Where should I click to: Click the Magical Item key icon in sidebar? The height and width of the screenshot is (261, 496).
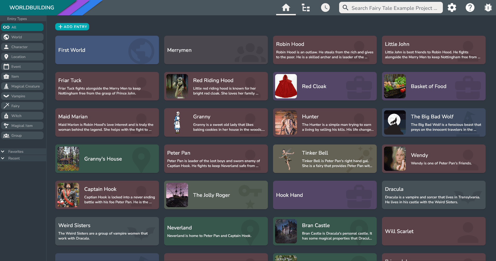6,126
